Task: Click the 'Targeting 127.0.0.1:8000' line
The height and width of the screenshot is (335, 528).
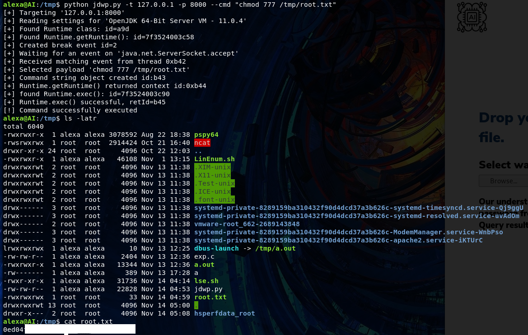Action: pos(64,13)
